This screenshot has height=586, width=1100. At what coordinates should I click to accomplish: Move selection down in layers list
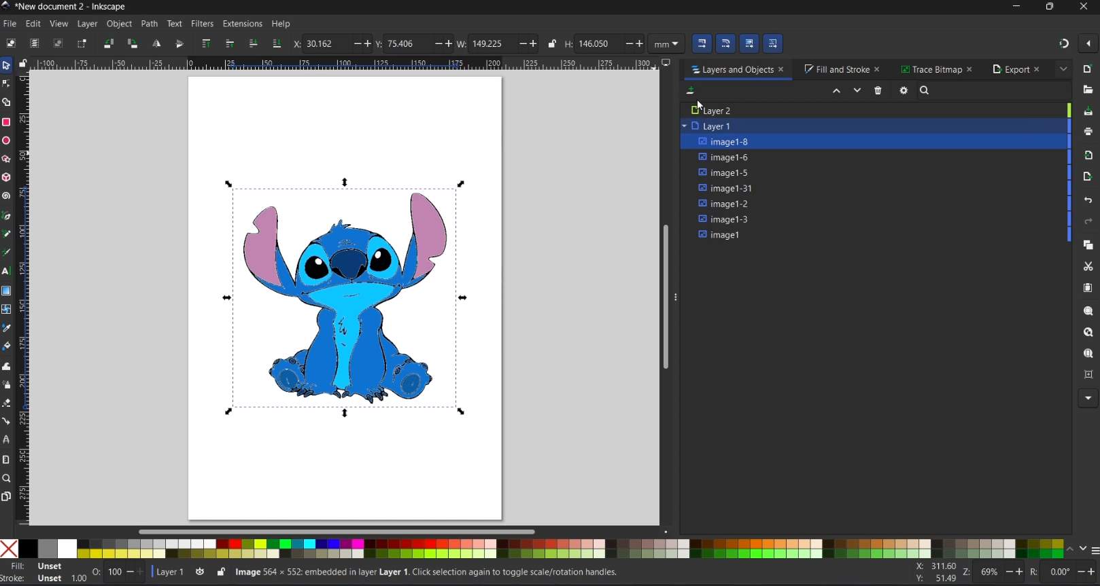coord(857,91)
